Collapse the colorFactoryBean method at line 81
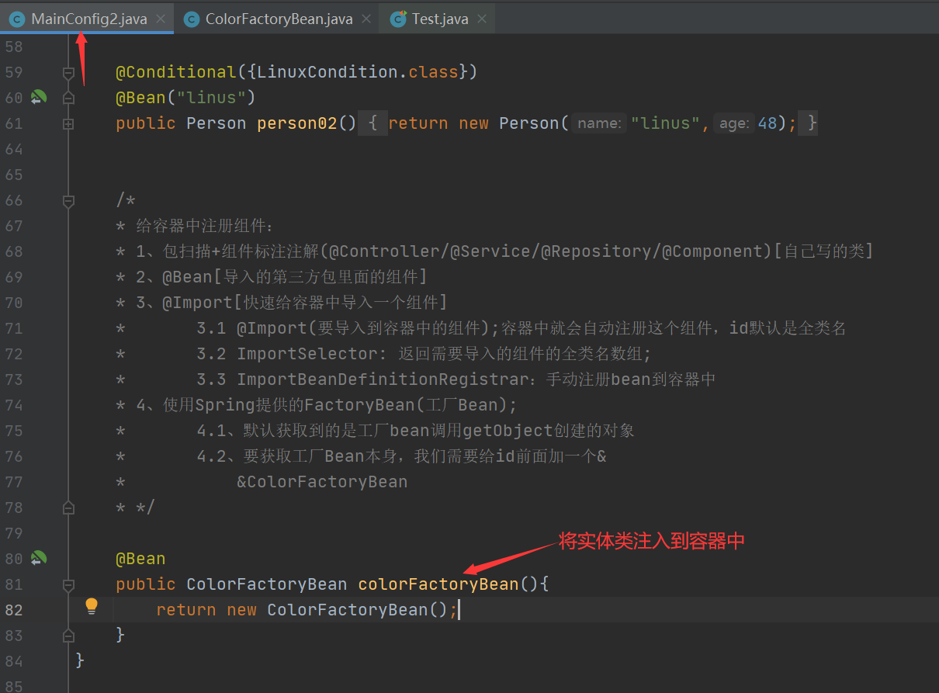 coord(68,584)
